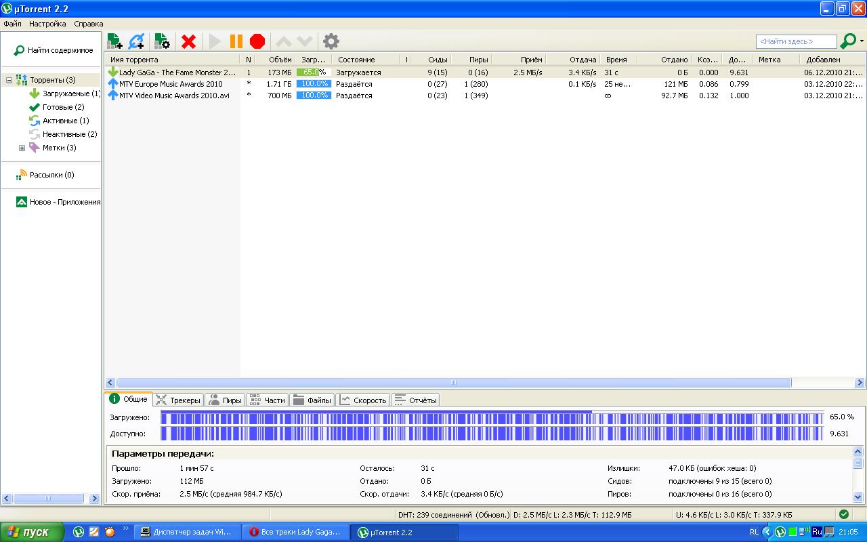
Task: Move torrent up in queue arrow
Action: (284, 41)
